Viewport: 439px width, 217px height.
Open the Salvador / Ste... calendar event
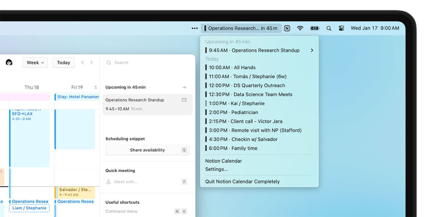[x=75, y=192]
